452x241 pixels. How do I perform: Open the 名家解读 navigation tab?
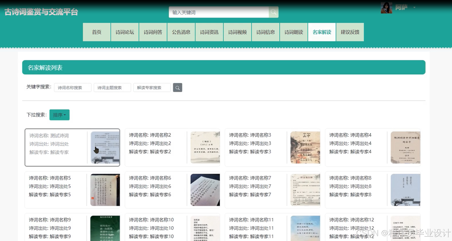coord(321,32)
